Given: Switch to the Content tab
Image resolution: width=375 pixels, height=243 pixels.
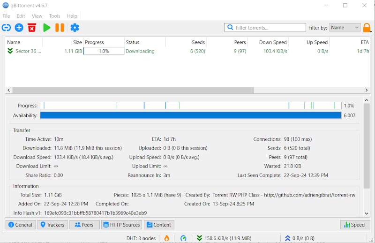Looking at the screenshot, I should click(x=159, y=225).
